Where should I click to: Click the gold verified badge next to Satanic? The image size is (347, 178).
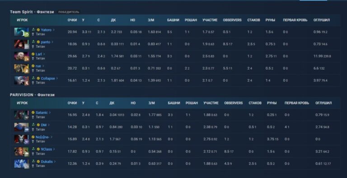pyautogui.click(x=33, y=112)
